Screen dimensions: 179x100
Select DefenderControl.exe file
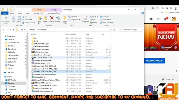point(71,49)
